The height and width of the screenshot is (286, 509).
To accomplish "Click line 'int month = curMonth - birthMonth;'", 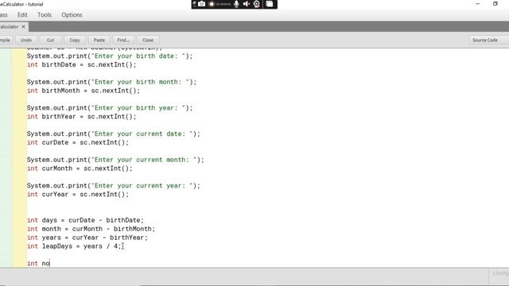I will click(91, 229).
